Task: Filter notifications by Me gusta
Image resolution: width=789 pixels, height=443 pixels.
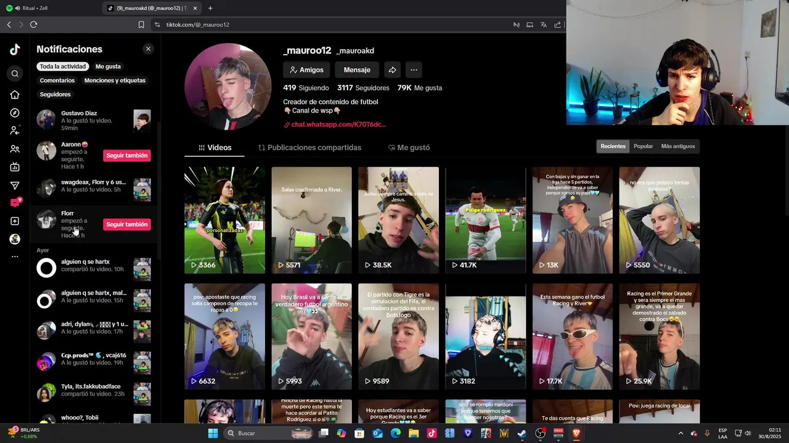Action: (108, 66)
